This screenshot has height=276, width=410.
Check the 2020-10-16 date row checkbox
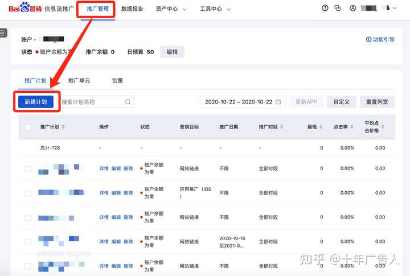click(x=28, y=242)
